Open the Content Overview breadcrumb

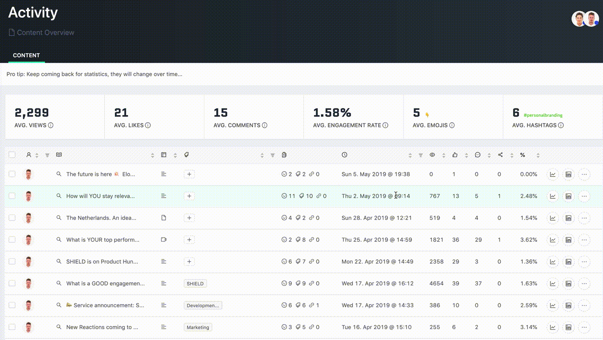41,33
